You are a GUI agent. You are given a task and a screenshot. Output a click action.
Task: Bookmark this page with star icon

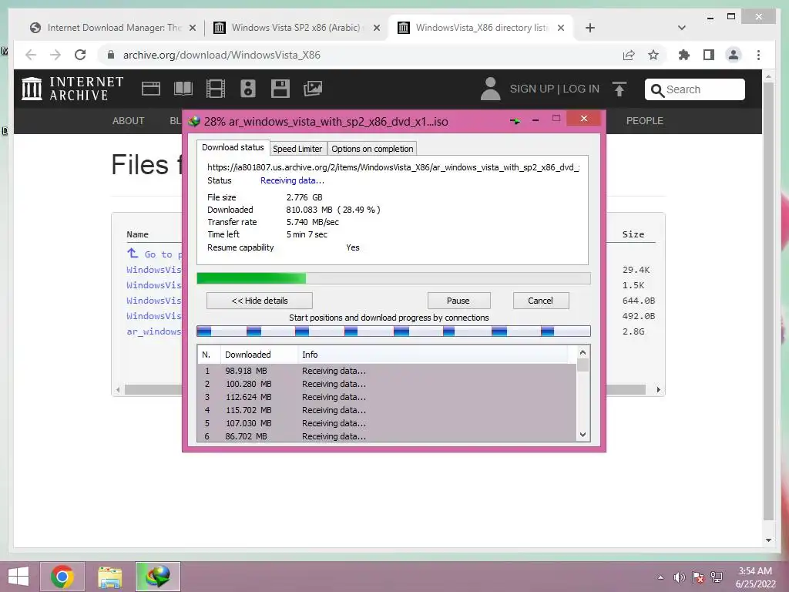[x=653, y=55]
